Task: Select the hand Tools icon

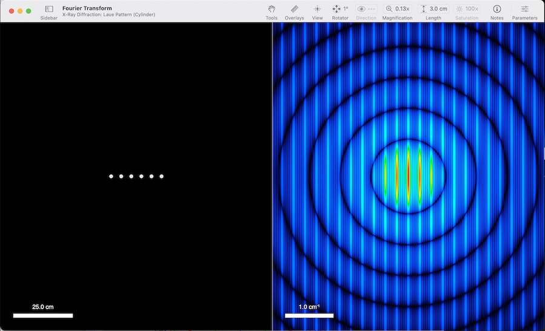Action: (x=271, y=9)
